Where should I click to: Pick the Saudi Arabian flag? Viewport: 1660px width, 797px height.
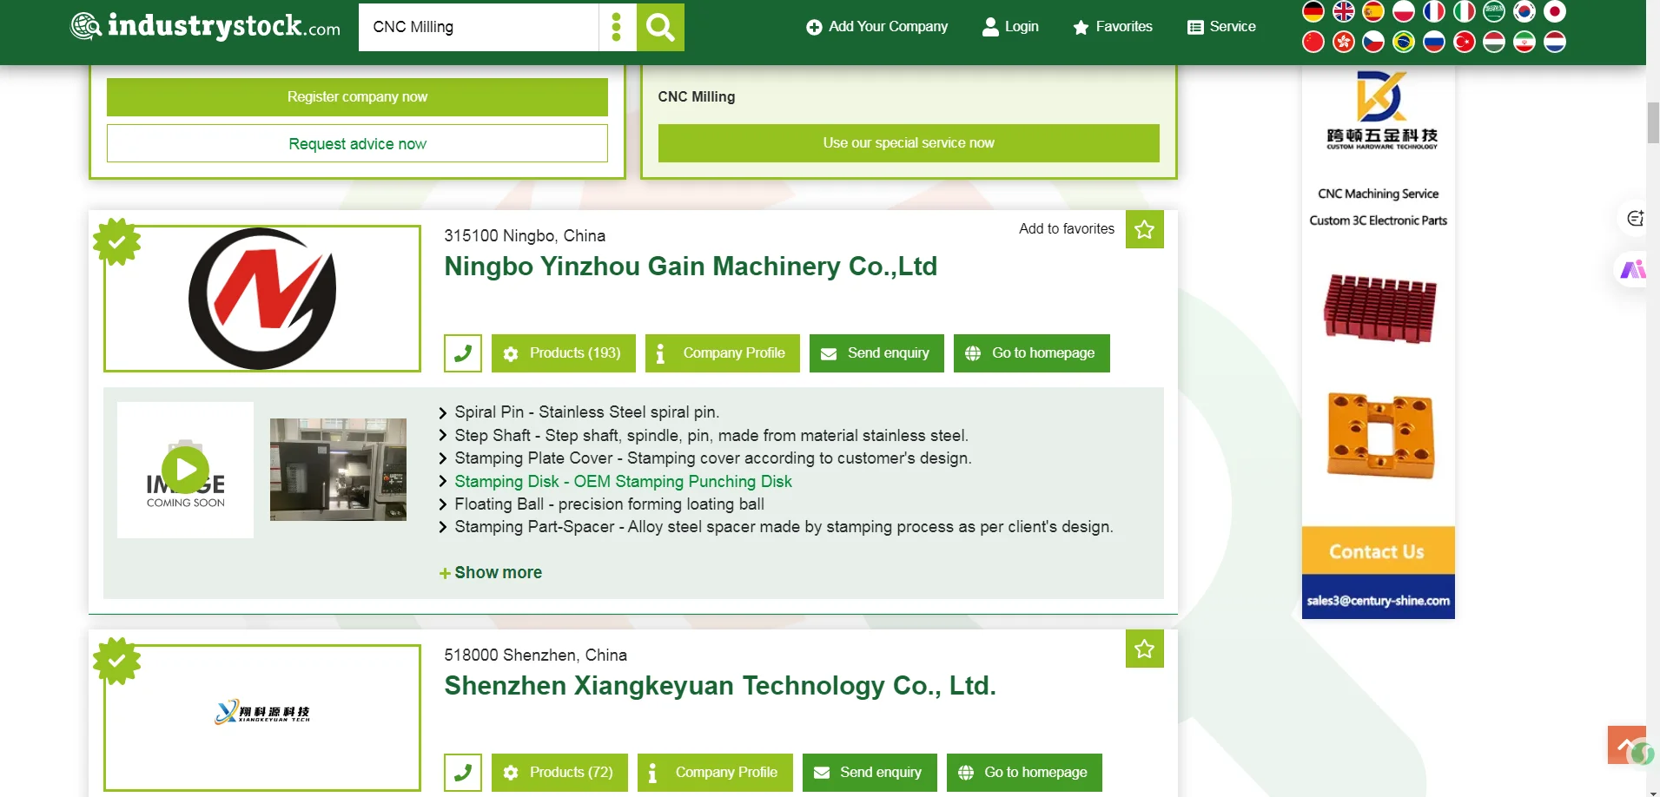pyautogui.click(x=1494, y=11)
